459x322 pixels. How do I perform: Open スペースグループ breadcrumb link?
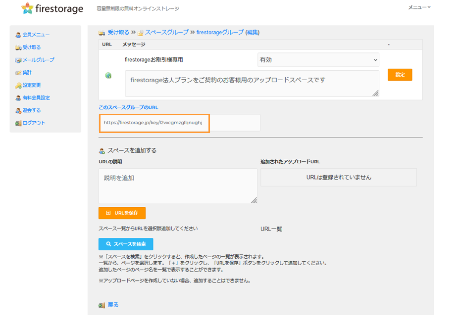pyautogui.click(x=167, y=32)
